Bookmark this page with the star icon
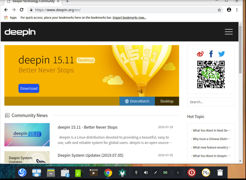Viewport: 246px width, 180px height. (219, 10)
